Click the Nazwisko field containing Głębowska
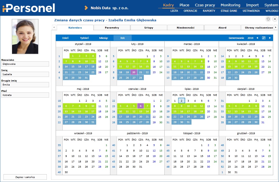 click(25, 64)
